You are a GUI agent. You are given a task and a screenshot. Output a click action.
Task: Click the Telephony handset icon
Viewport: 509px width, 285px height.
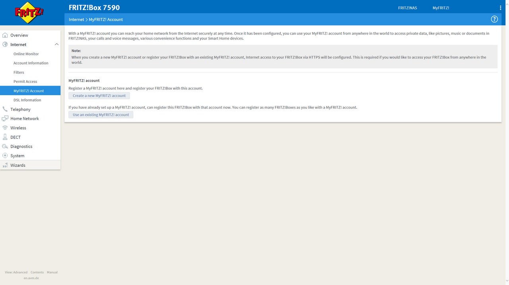pos(5,109)
